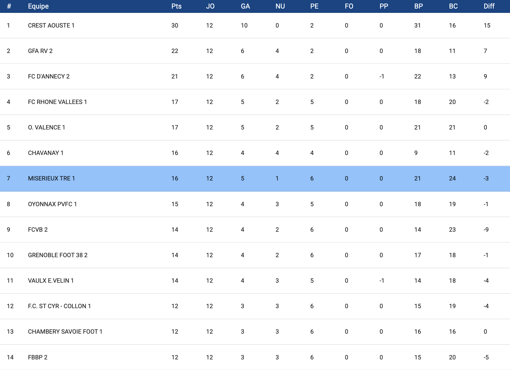Click the BC column header
The width and height of the screenshot is (510, 370).
tap(453, 6)
